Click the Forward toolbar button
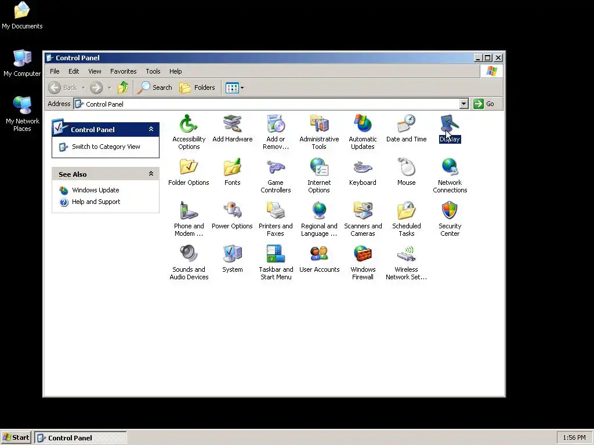Viewport: 594px width, 445px height. [x=96, y=88]
